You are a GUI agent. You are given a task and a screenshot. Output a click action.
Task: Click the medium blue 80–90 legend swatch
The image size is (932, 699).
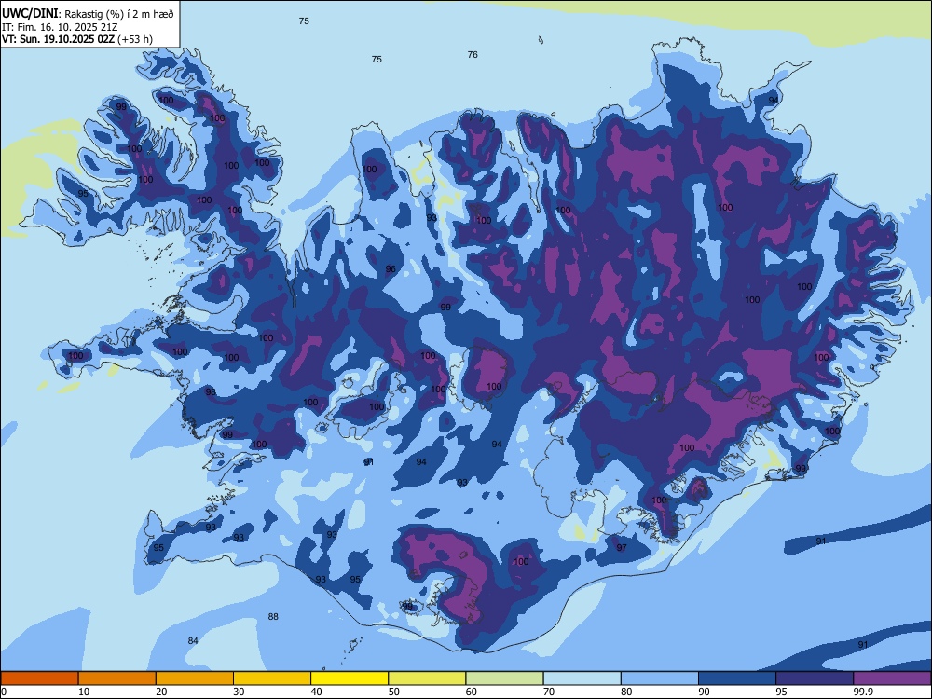[x=659, y=678]
